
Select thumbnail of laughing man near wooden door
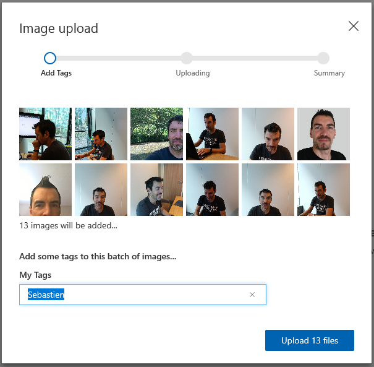pos(156,189)
